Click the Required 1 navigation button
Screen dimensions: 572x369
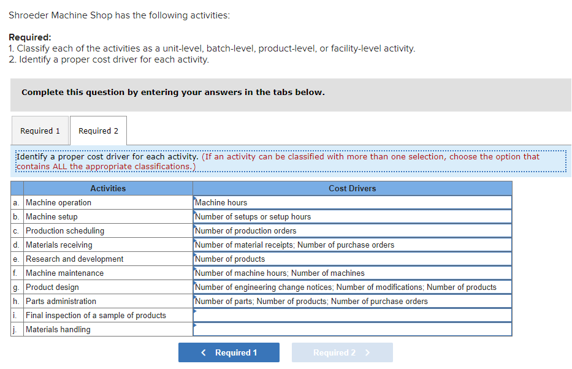pyautogui.click(x=229, y=352)
